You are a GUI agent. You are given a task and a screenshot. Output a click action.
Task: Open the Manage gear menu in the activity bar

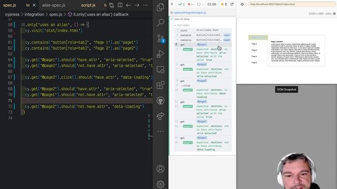[x=160, y=184]
